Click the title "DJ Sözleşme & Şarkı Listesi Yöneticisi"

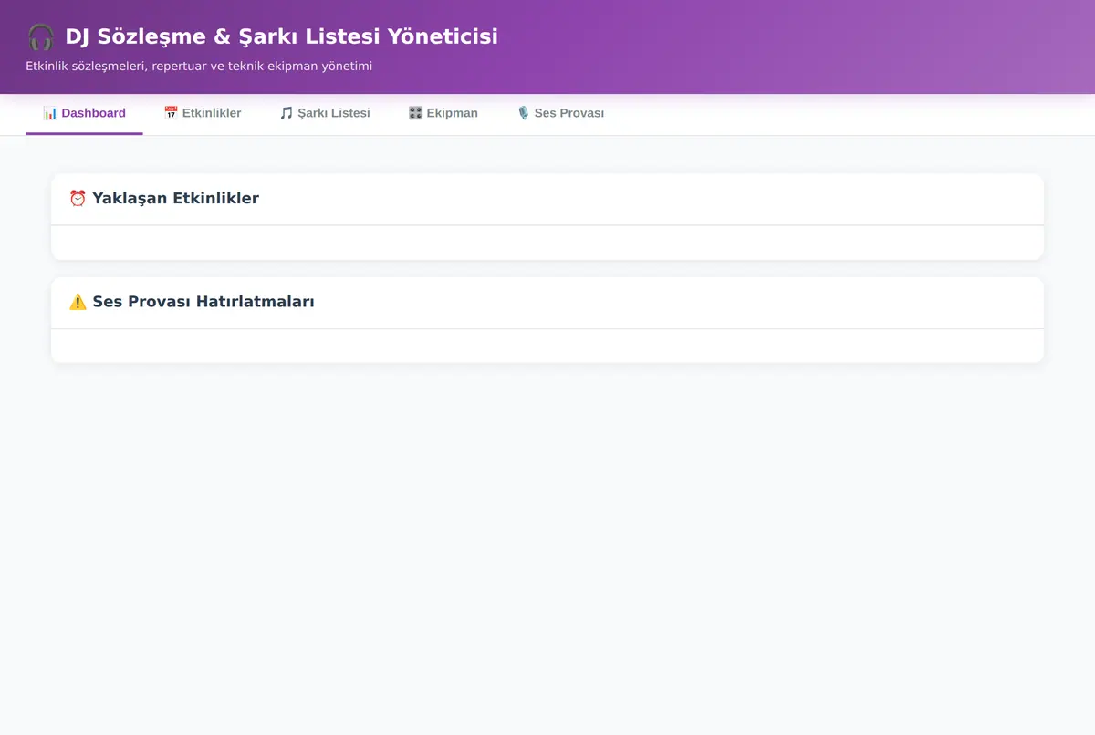(x=281, y=37)
